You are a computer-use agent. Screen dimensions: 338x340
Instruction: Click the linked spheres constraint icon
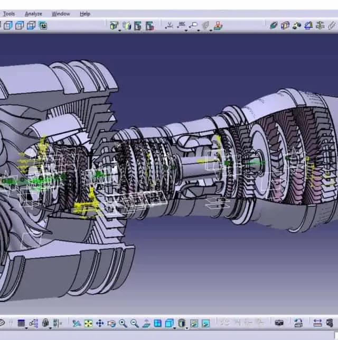(x=297, y=25)
